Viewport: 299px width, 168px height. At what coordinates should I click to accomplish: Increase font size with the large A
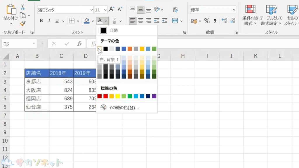tap(112, 9)
